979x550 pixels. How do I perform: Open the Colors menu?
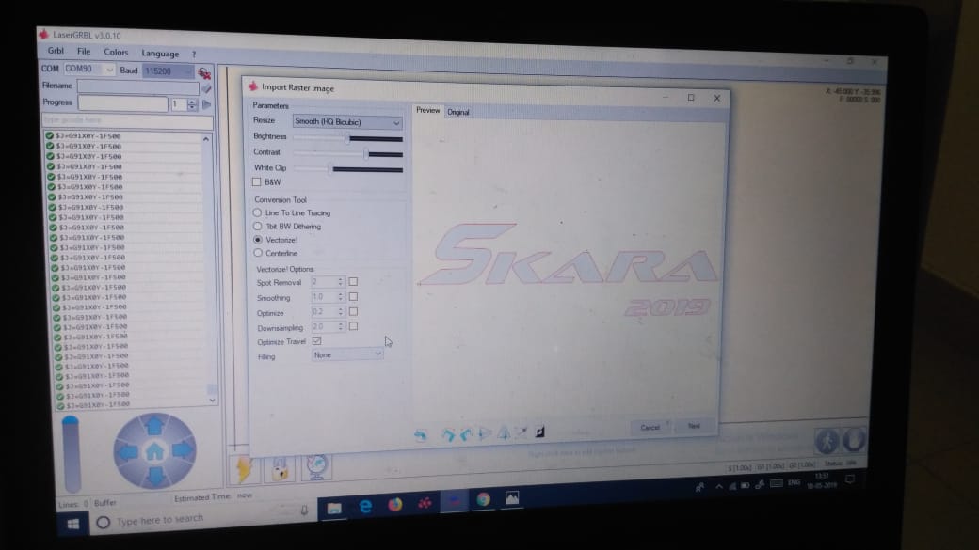pos(116,53)
